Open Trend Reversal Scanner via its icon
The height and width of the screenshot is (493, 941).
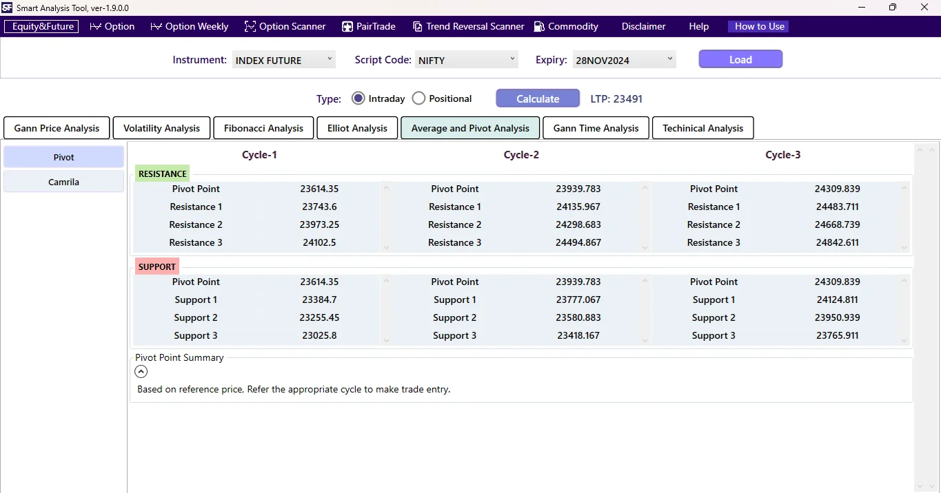tap(417, 25)
